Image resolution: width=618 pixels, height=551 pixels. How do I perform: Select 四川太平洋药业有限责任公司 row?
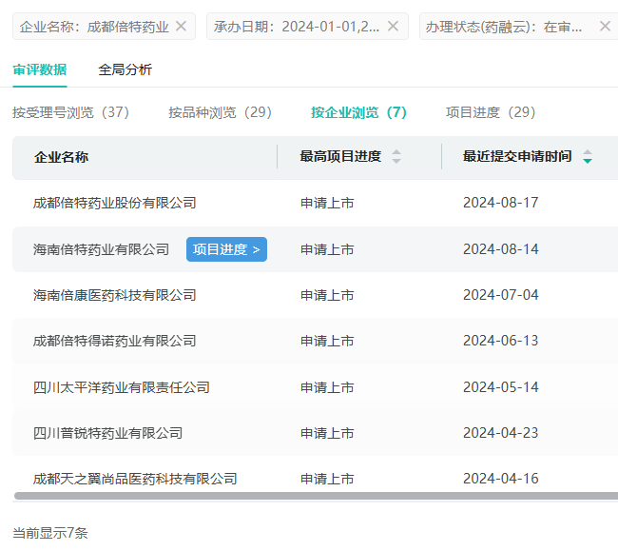[121, 387]
